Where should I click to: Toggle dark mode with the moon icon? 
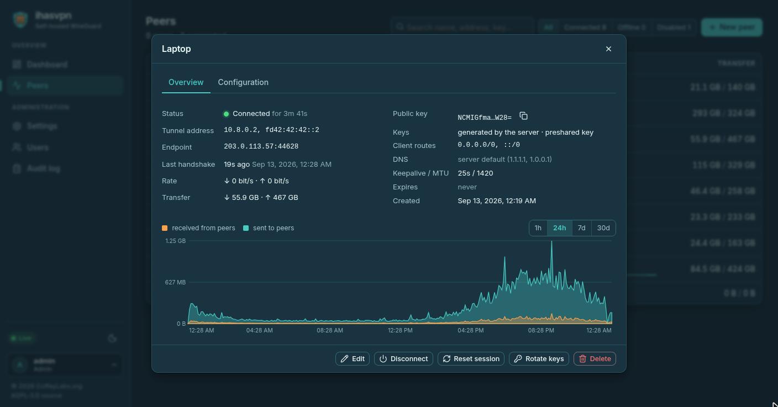point(112,339)
